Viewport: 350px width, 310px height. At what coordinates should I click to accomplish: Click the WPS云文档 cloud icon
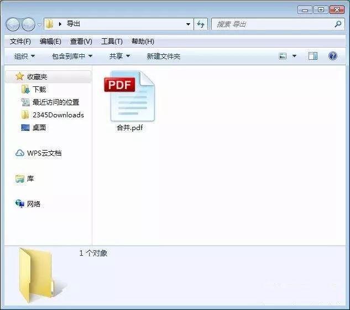pyautogui.click(x=20, y=153)
